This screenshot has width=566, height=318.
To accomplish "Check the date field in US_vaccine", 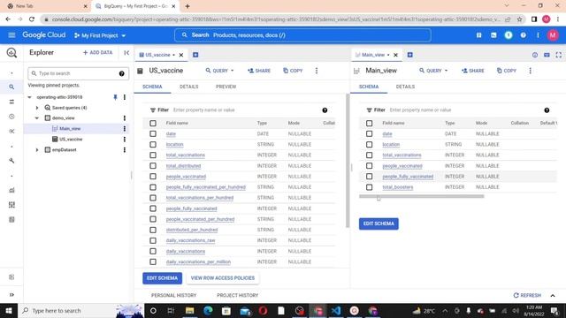I will tap(153, 133).
